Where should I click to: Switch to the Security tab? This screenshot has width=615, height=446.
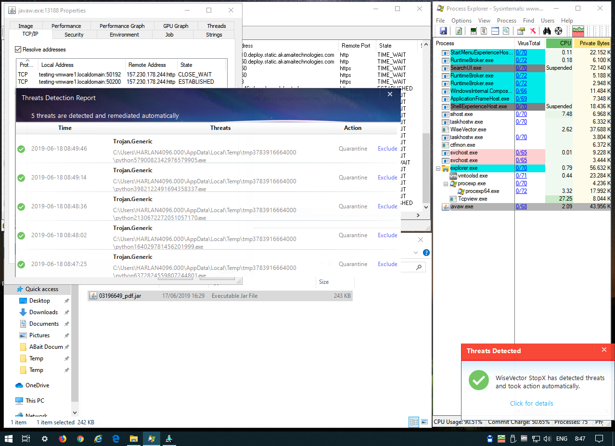click(x=74, y=35)
